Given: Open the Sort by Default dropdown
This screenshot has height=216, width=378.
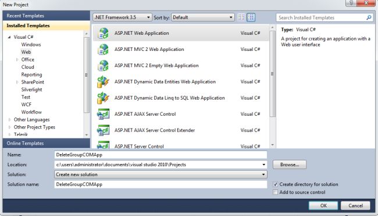Looking at the screenshot, I should point(203,17).
